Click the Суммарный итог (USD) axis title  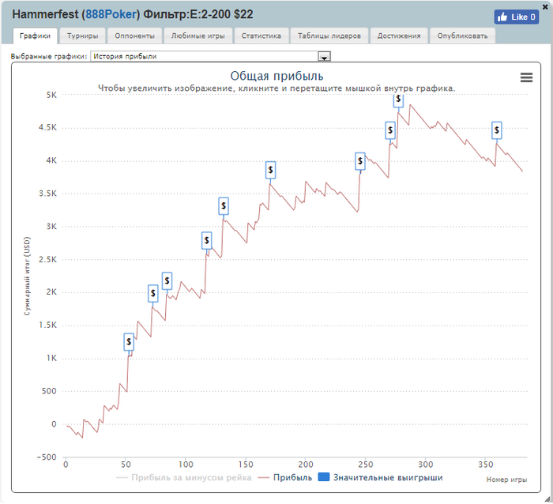click(27, 276)
